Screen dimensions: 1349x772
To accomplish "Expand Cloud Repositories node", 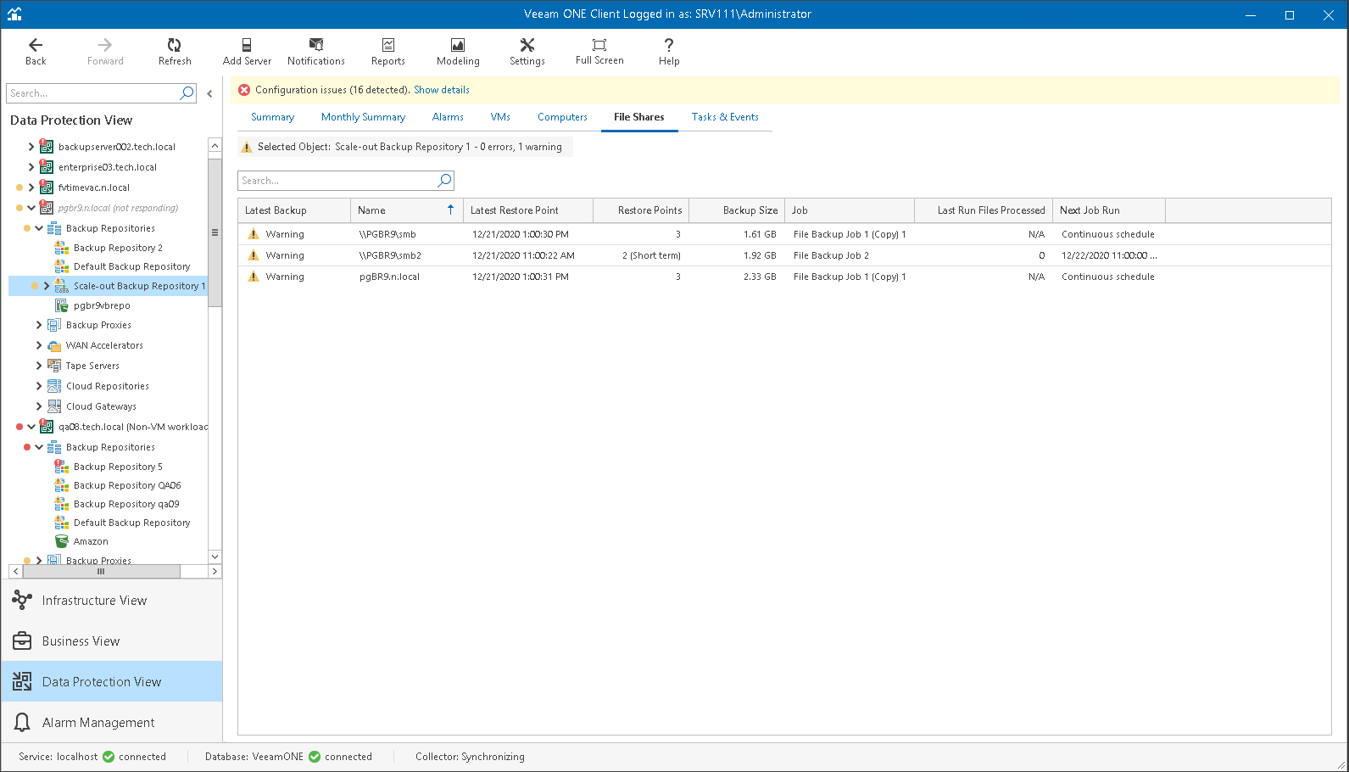I will (39, 386).
